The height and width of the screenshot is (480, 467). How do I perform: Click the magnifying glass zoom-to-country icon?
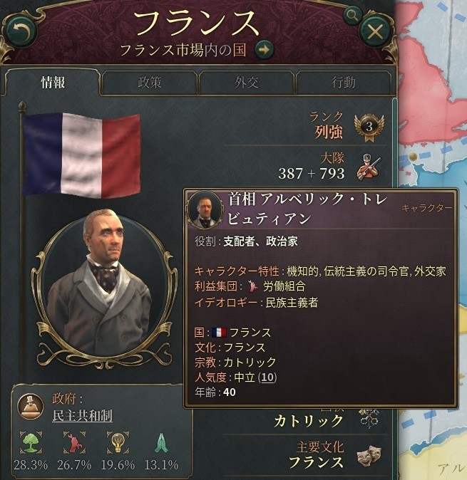(351, 15)
